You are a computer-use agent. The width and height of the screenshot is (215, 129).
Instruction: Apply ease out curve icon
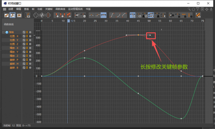coord(124,15)
